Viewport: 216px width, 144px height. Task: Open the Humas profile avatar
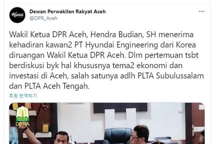point(17,15)
